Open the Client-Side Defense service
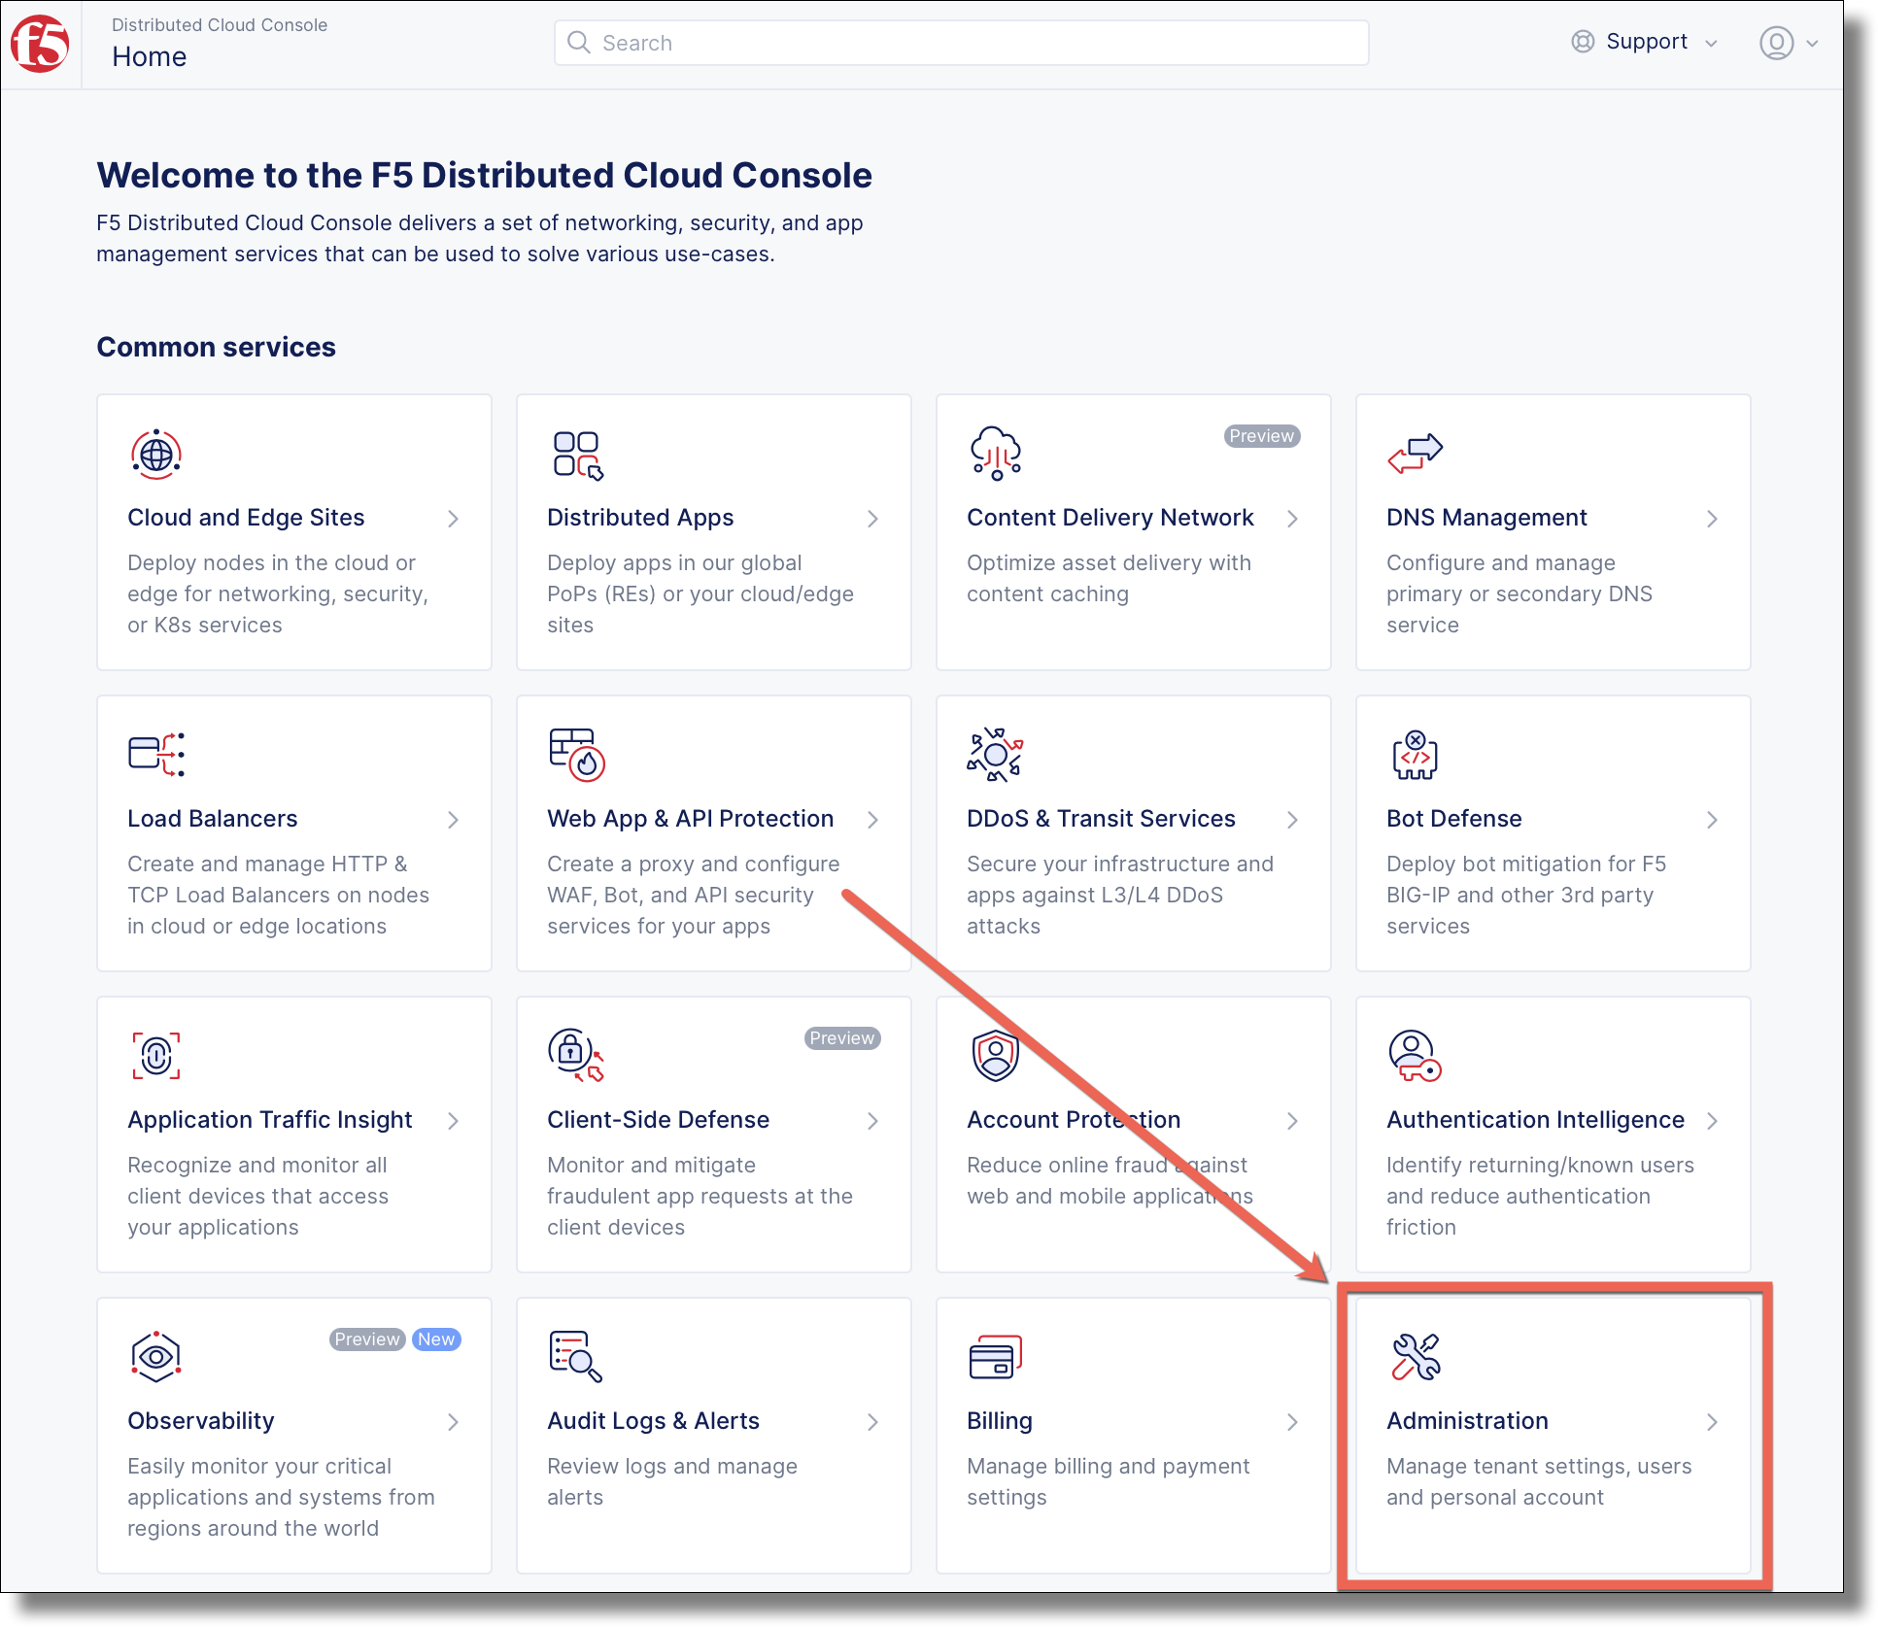Screen dimensions: 1878x1627 714,1135
